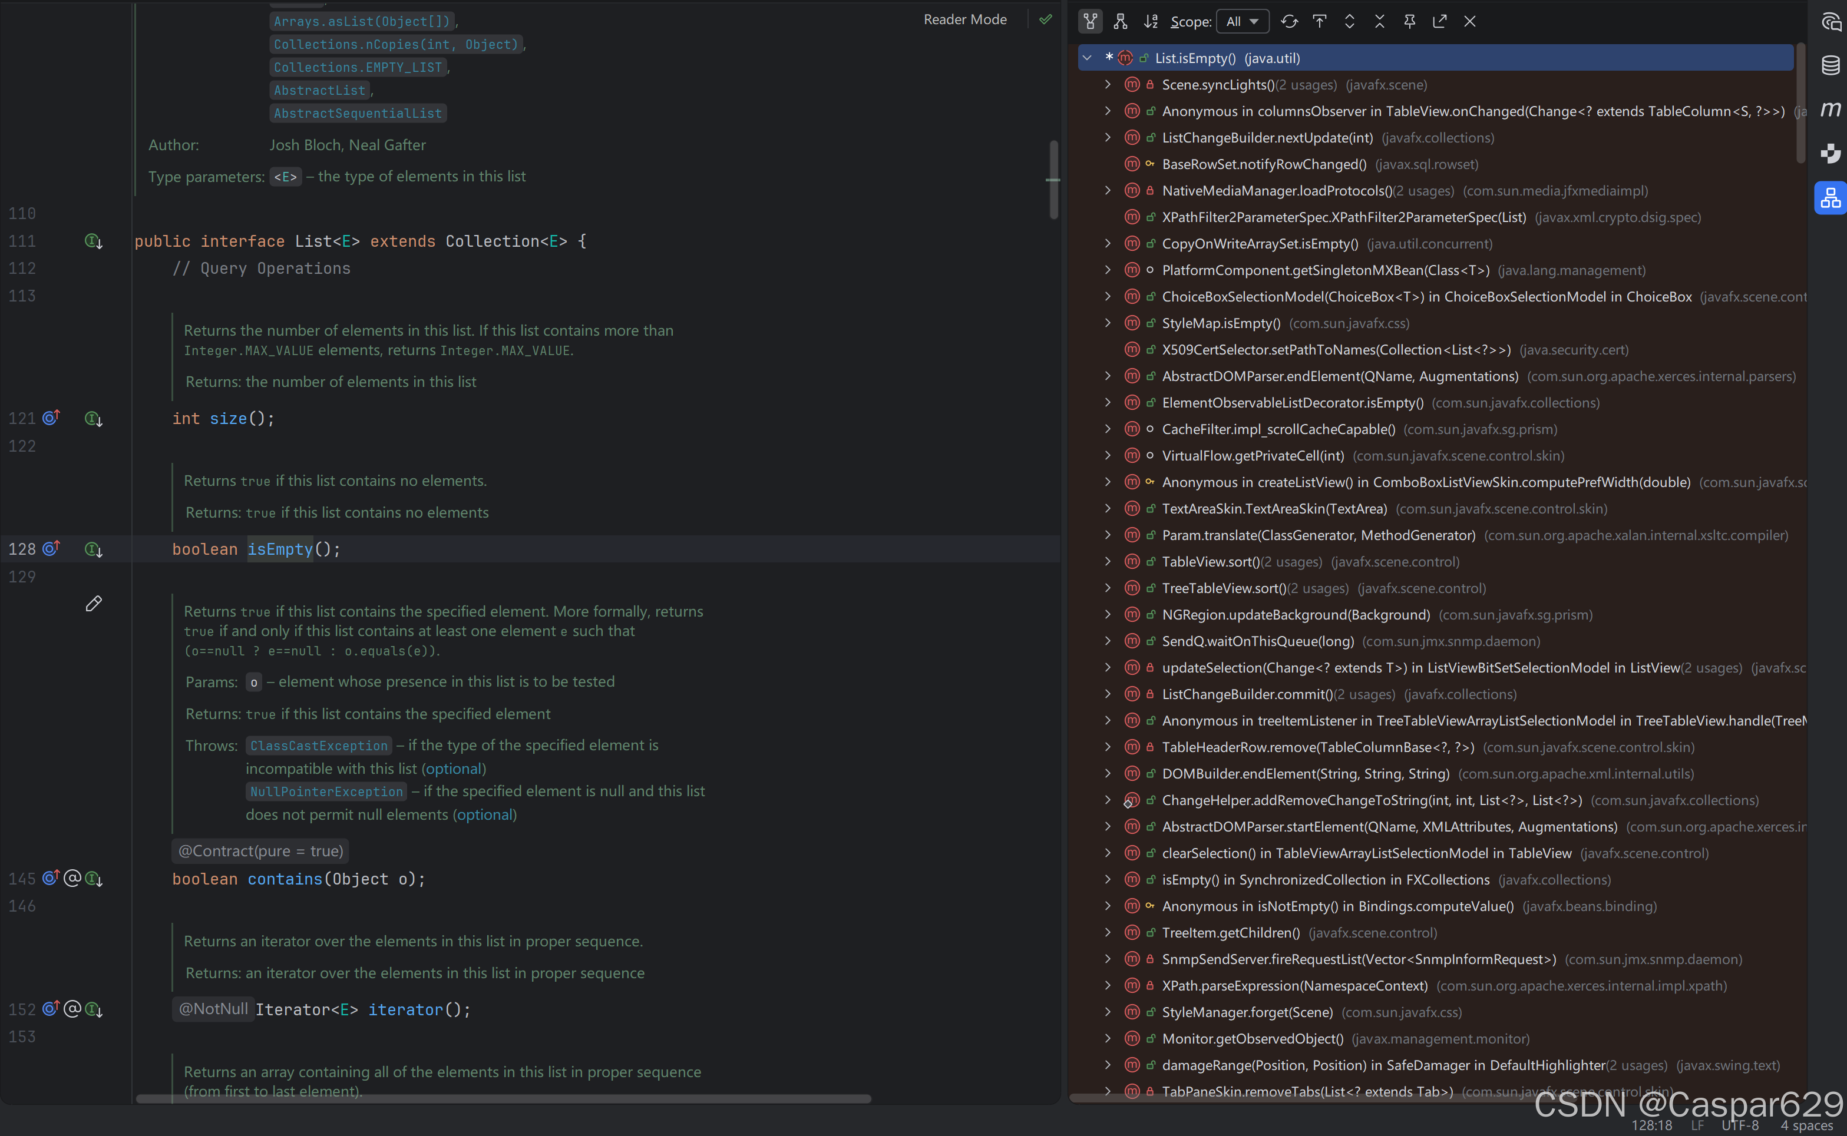Collapse all hierarchy nodes
Screen dimensions: 1847x1136
[1380, 22]
